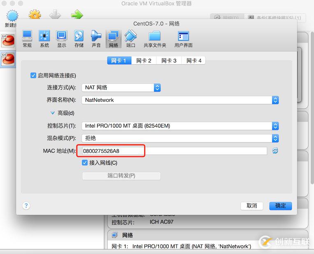
Task: Open help with the question mark button
Action: coord(26,205)
